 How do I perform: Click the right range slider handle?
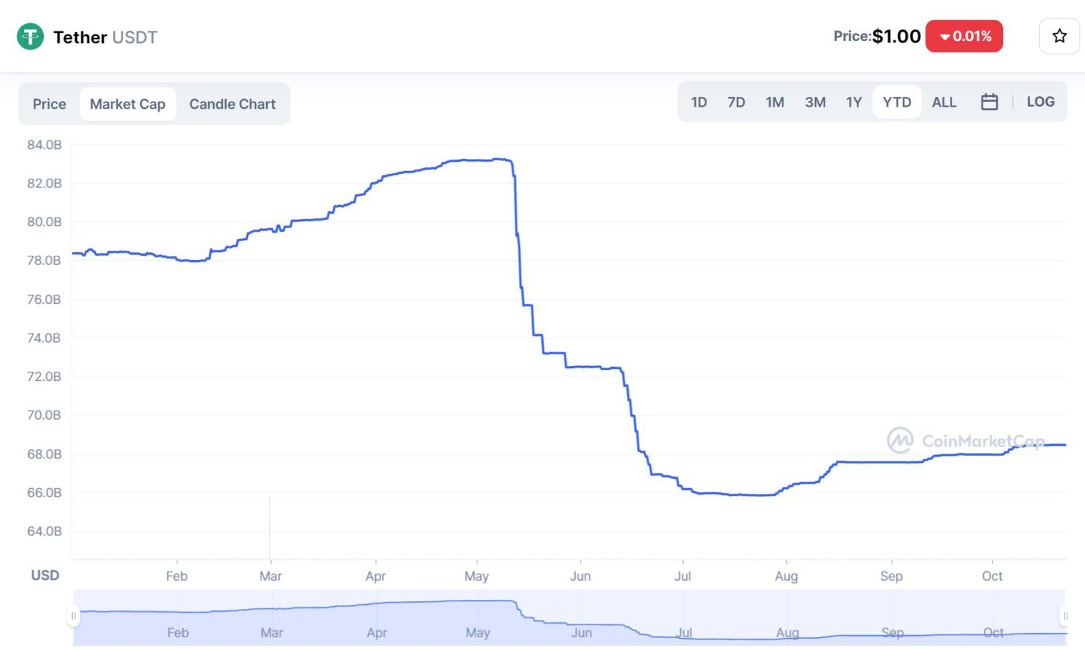[x=1065, y=616]
